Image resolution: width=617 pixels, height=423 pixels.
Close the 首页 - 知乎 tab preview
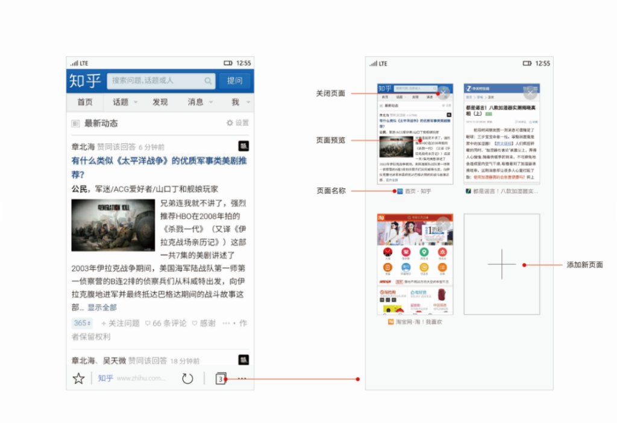click(x=443, y=93)
